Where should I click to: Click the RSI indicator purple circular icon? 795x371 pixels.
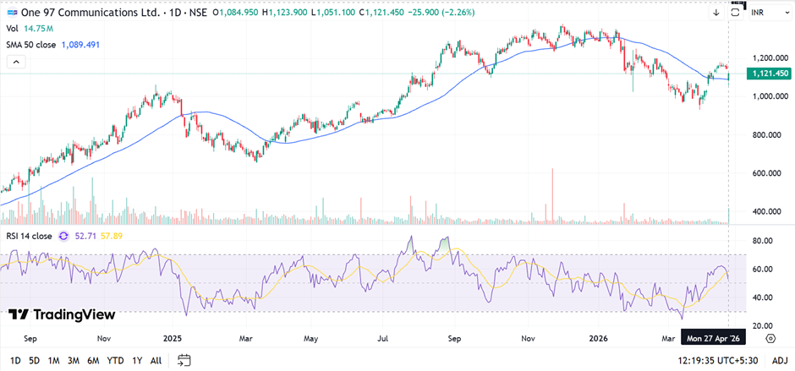63,236
